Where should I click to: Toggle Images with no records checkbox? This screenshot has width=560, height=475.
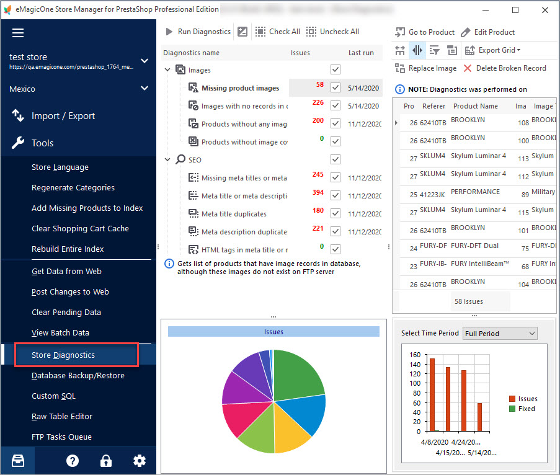point(336,105)
